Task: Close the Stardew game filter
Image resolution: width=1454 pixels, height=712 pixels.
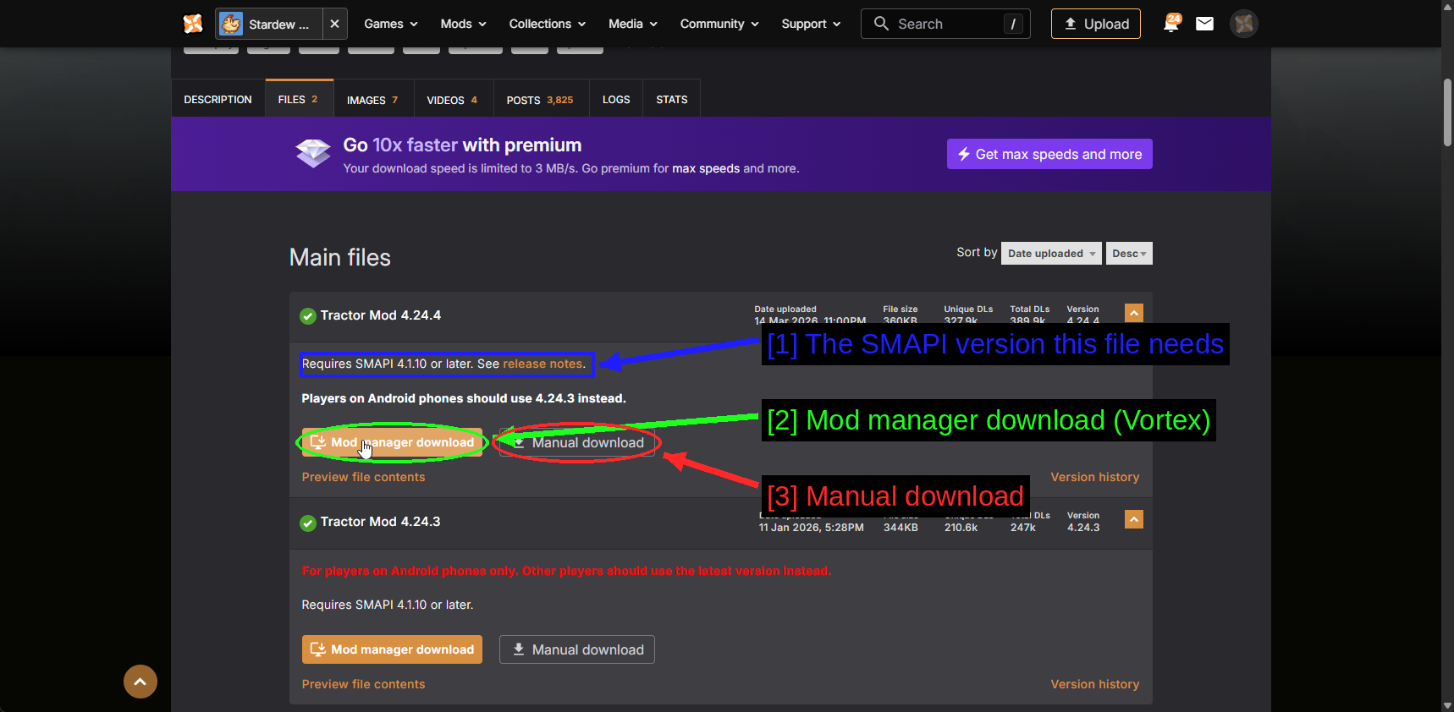Action: 335,24
